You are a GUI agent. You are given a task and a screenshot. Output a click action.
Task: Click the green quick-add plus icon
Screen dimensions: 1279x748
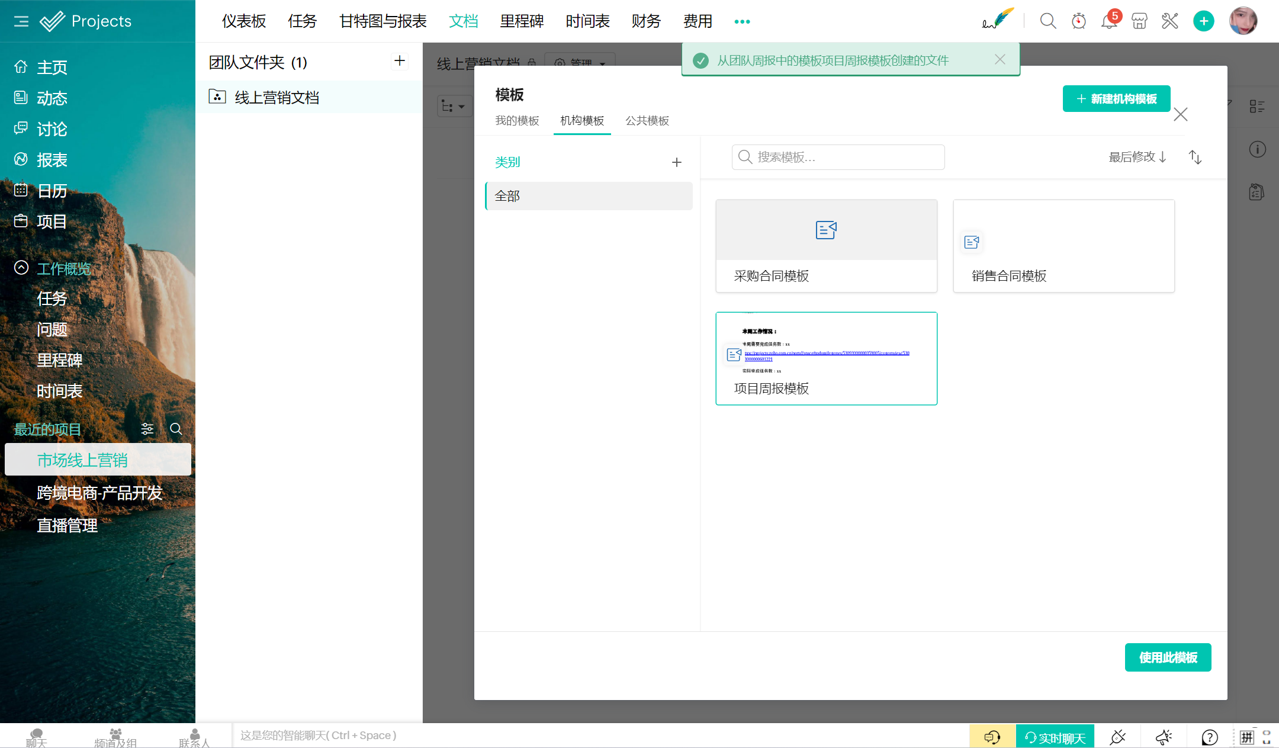click(1203, 21)
